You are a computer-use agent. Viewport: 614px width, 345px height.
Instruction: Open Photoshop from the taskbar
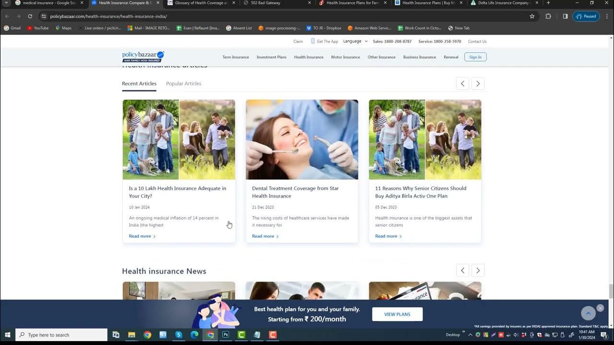[225, 334]
